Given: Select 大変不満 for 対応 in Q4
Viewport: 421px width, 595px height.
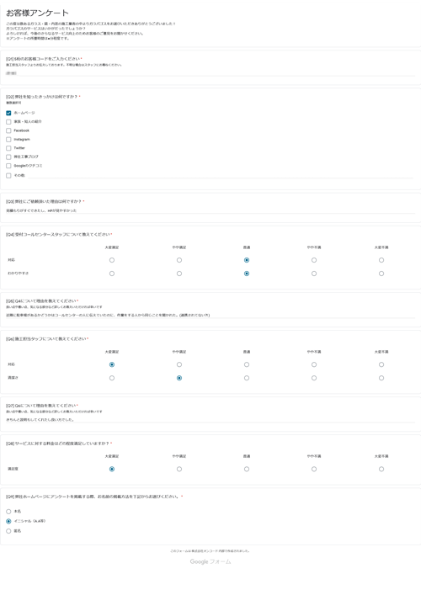Looking at the screenshot, I should pyautogui.click(x=381, y=260).
